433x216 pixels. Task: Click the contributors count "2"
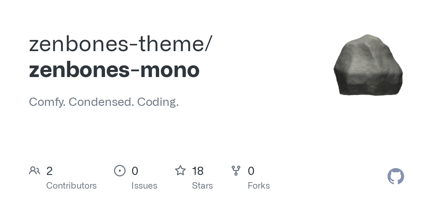49,171
